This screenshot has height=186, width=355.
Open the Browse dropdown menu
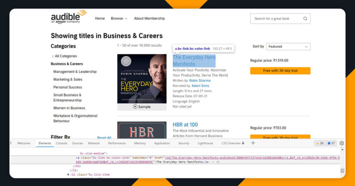point(119,18)
